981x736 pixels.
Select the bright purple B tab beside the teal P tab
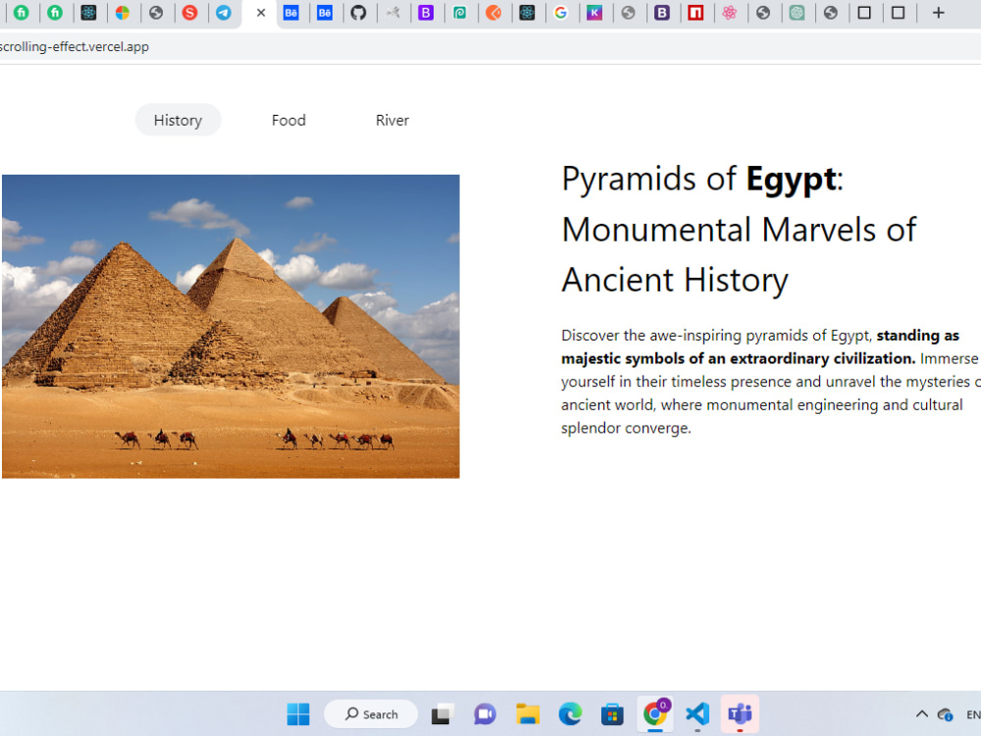pos(426,13)
